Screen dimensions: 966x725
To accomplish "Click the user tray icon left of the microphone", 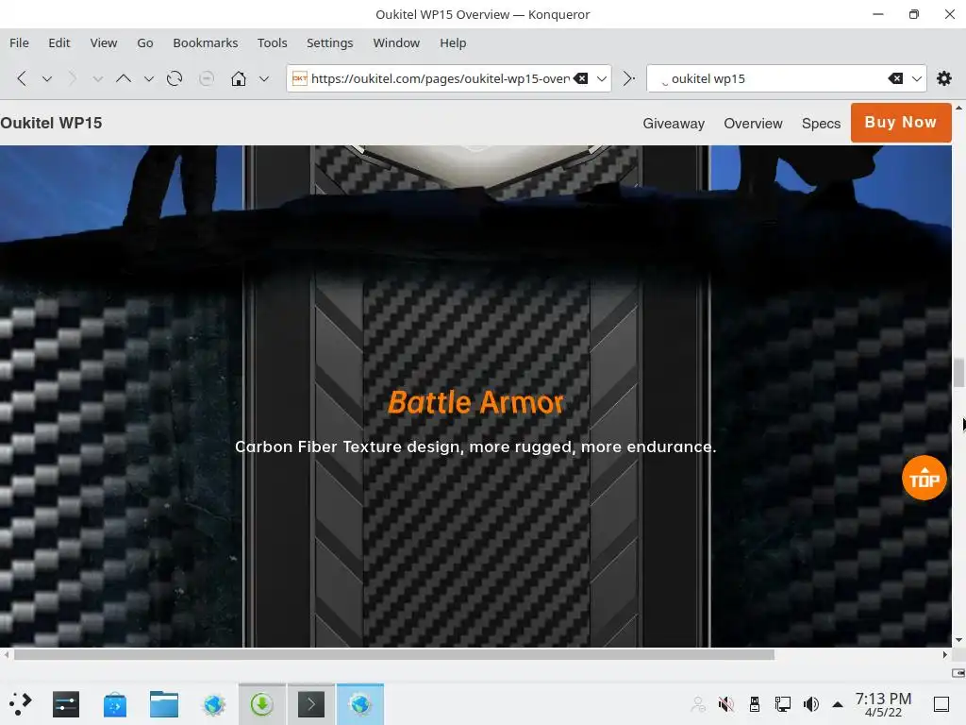I will pyautogui.click(x=698, y=704).
